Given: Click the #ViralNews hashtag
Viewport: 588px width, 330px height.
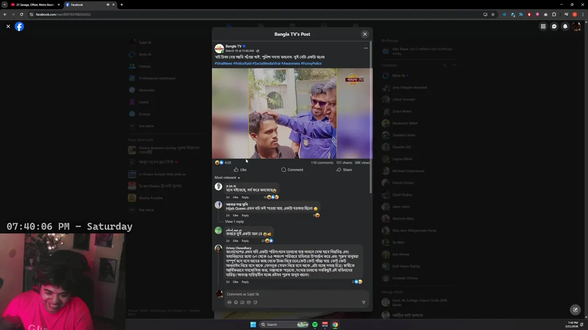Looking at the screenshot, I should 223,64.
